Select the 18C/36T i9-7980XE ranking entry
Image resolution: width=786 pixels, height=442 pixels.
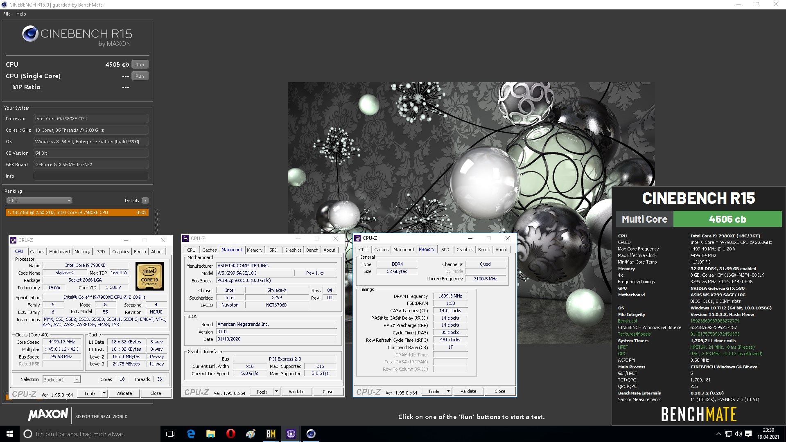[77, 212]
